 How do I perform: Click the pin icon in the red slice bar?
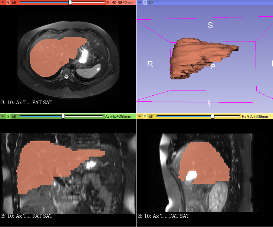[3, 3]
